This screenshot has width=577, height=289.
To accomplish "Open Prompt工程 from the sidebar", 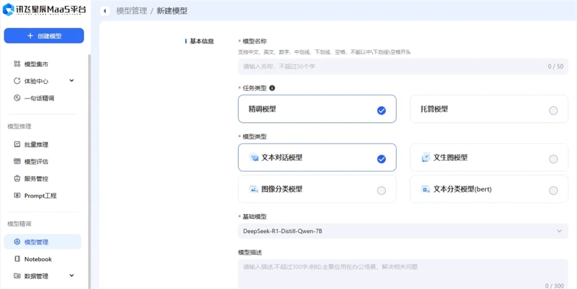I will 40,196.
